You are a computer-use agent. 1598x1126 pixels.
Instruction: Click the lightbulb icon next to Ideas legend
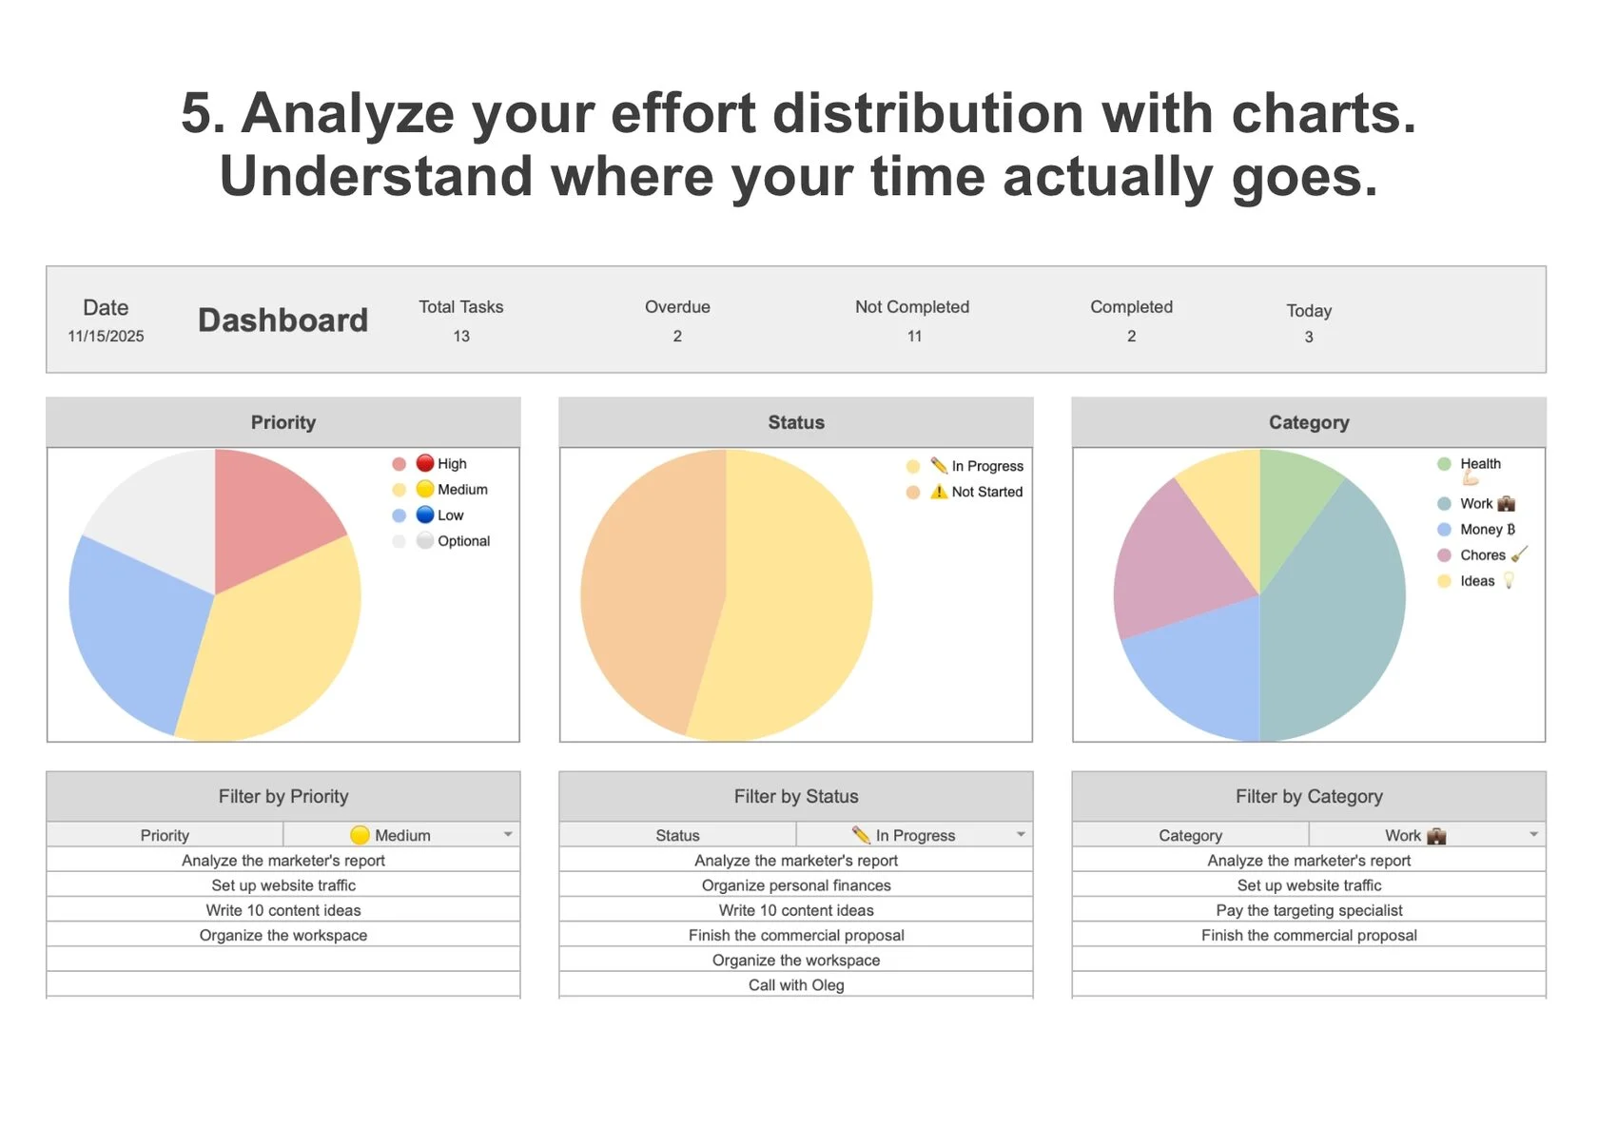pyautogui.click(x=1509, y=580)
